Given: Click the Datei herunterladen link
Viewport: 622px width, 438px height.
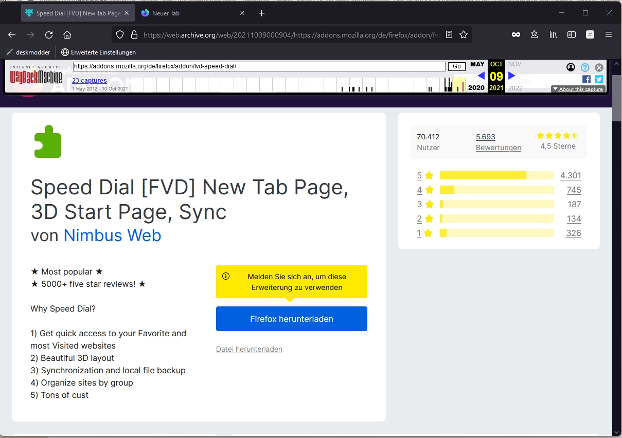Looking at the screenshot, I should 249,349.
